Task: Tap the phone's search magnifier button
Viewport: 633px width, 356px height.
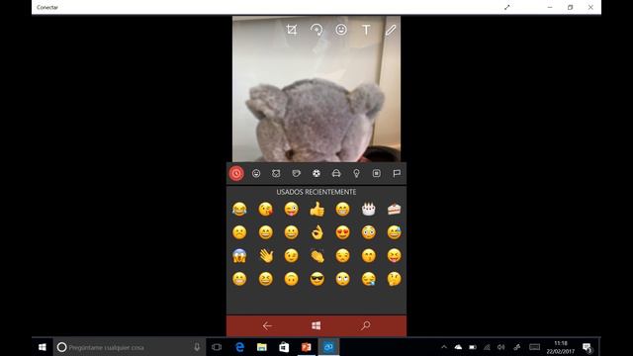Action: click(x=366, y=325)
